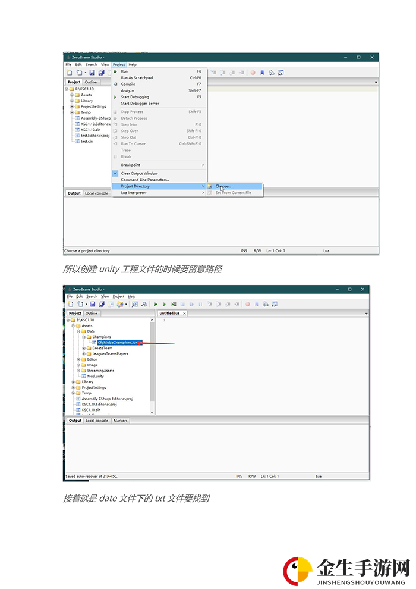Image resolution: width=416 pixels, height=589 pixels.
Task: Click project tree scrollbar down arrow, lower window
Action: coord(152,412)
